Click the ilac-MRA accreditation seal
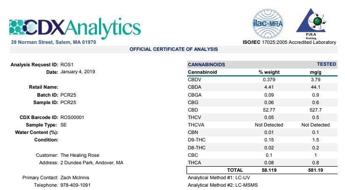This screenshot has height=190, width=345. (x=268, y=24)
